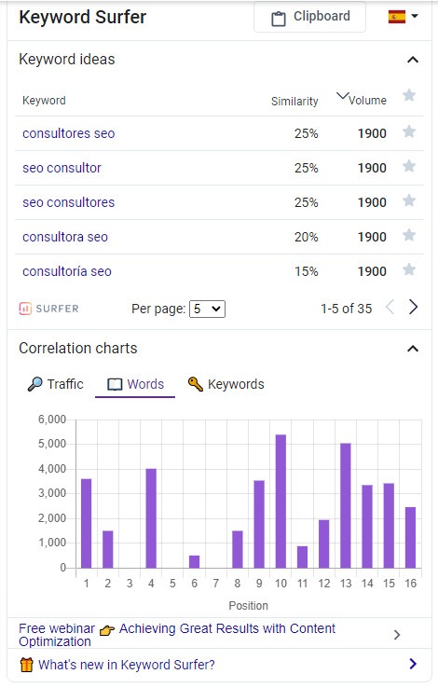
Task: Click the Similarity column header
Action: (294, 102)
